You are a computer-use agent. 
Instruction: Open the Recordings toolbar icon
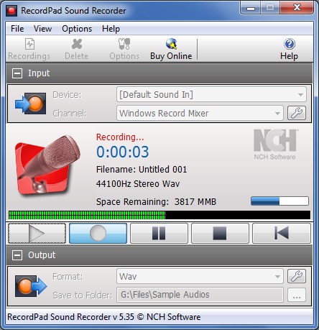[29, 50]
